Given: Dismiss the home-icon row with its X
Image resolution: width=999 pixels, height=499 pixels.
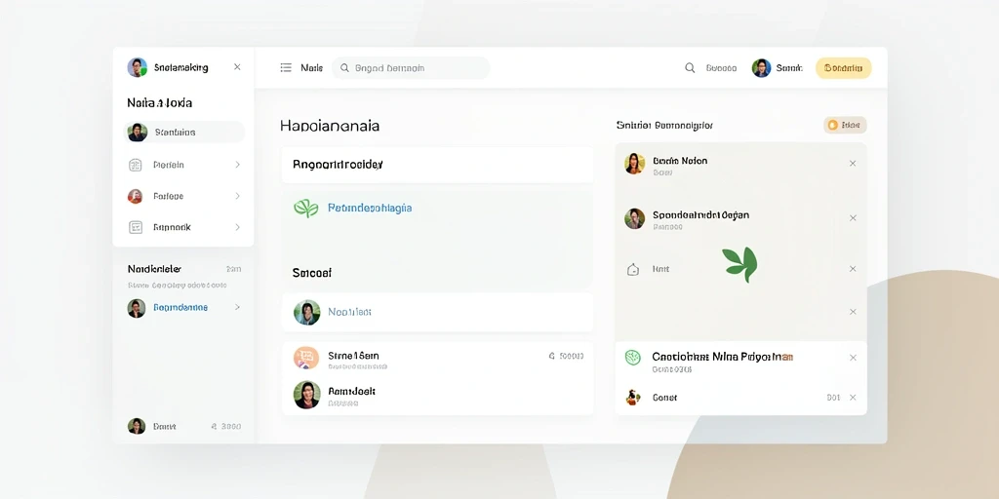Looking at the screenshot, I should pyautogui.click(x=853, y=269).
